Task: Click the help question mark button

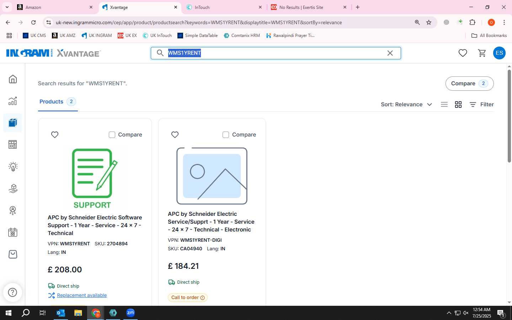Action: click(x=12, y=292)
